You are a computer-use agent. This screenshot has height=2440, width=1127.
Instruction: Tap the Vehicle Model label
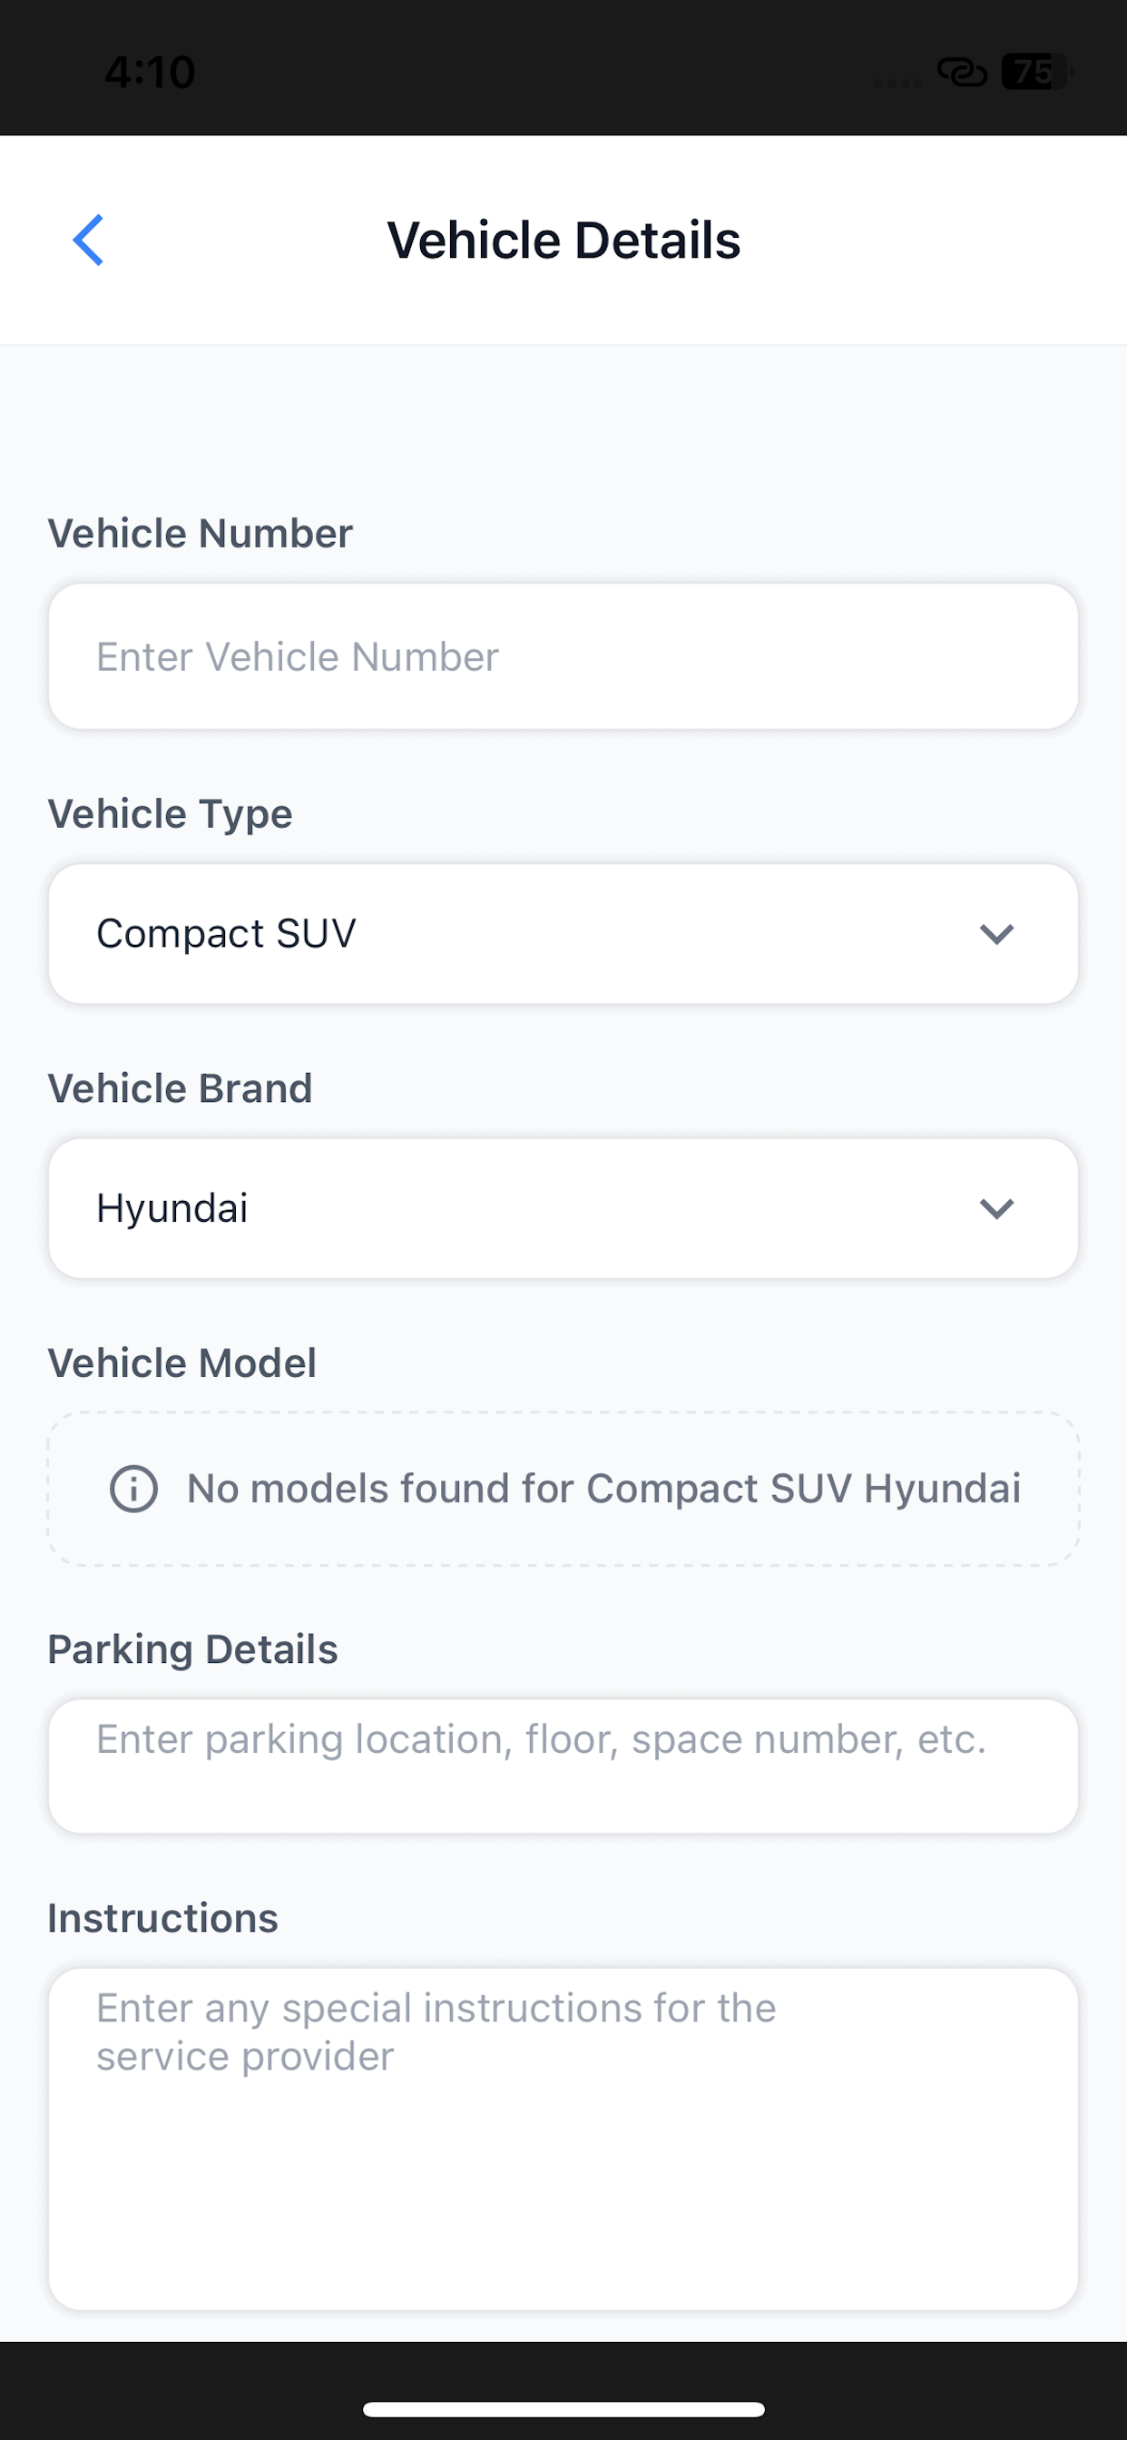tap(181, 1363)
